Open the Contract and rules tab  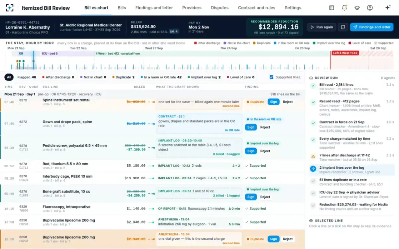click(257, 8)
